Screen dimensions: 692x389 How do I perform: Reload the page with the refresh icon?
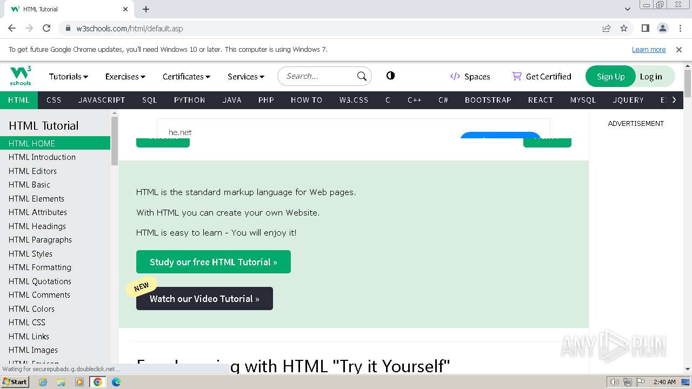pos(46,28)
